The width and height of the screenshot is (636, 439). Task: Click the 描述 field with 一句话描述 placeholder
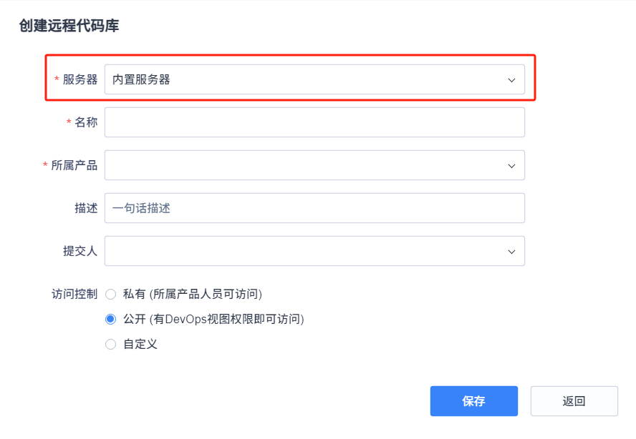click(314, 208)
